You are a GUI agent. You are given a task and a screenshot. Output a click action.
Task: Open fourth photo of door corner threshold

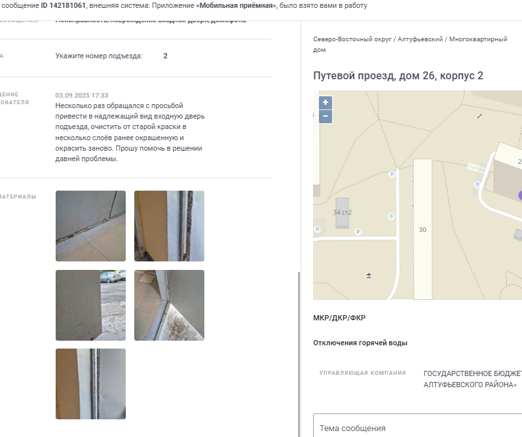[x=169, y=305]
